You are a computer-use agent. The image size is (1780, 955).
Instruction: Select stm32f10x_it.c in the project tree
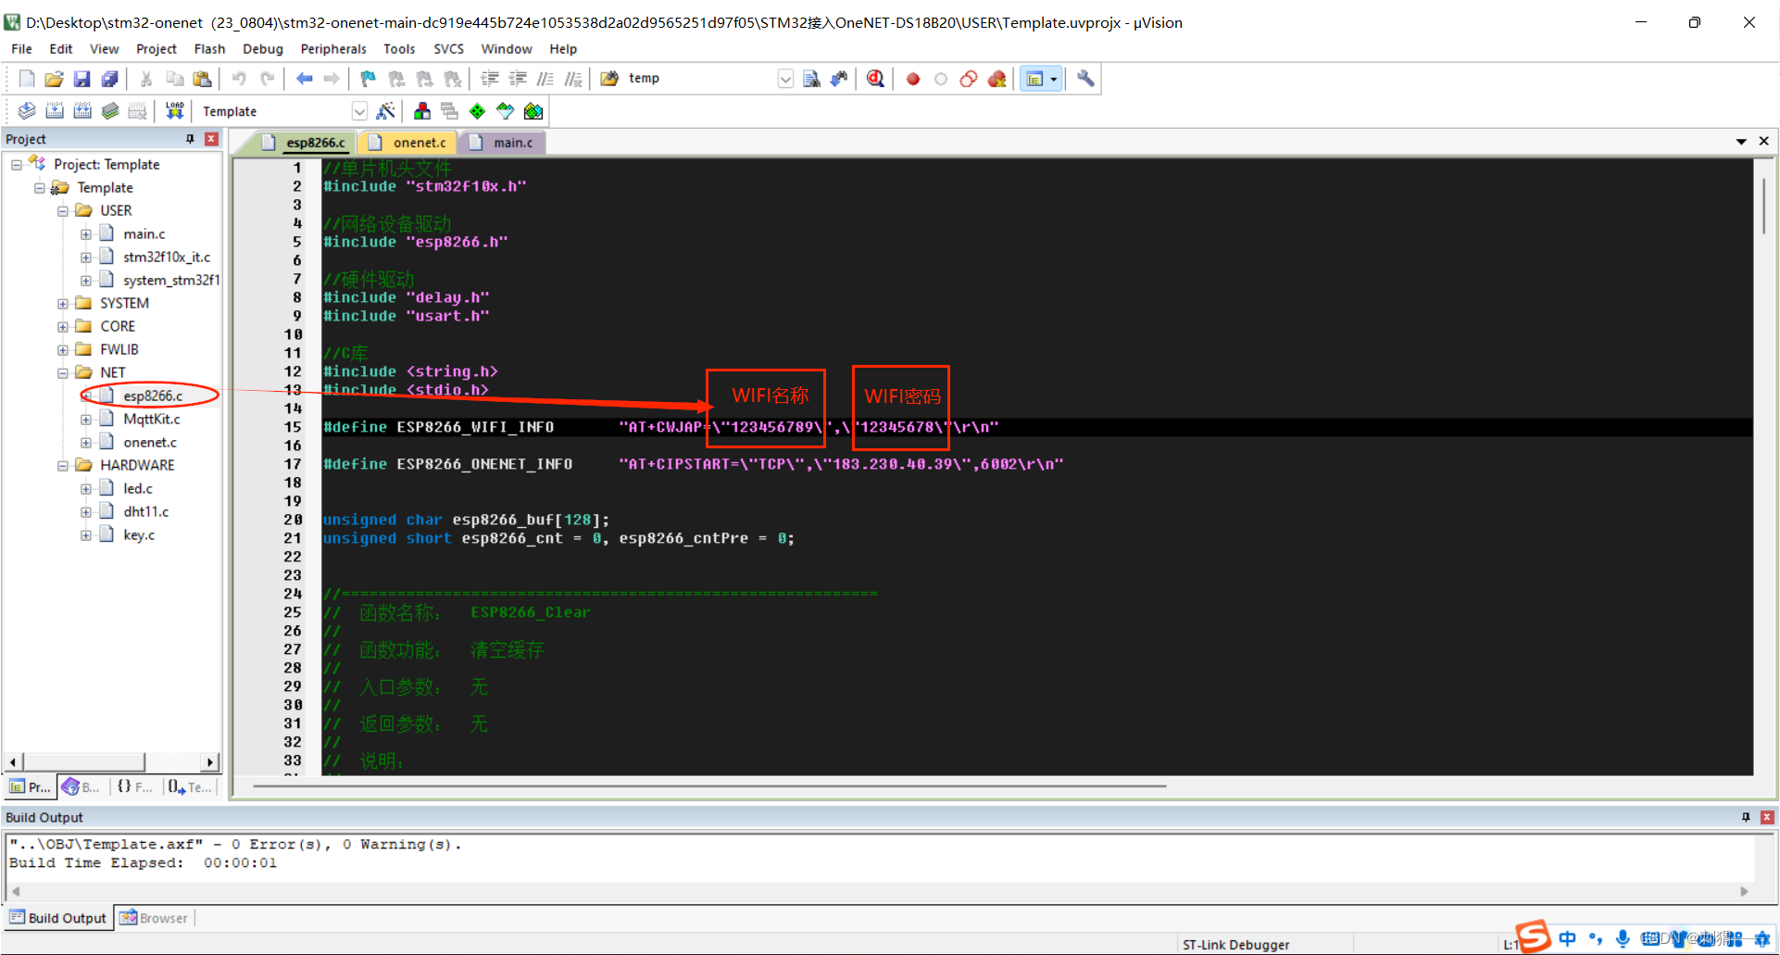click(167, 258)
